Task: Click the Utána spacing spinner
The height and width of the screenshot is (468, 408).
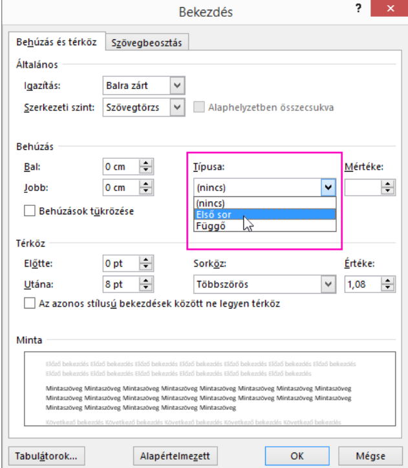Action: tap(147, 284)
